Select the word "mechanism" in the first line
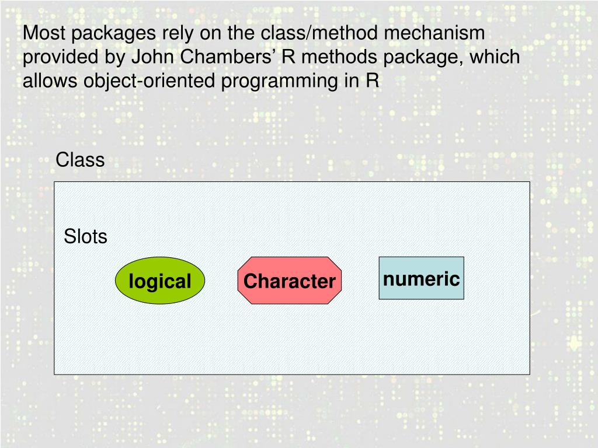Viewport: 598px width, 448px height. [434, 33]
